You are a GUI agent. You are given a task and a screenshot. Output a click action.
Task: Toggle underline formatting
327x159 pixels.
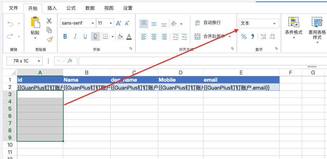coord(85,37)
